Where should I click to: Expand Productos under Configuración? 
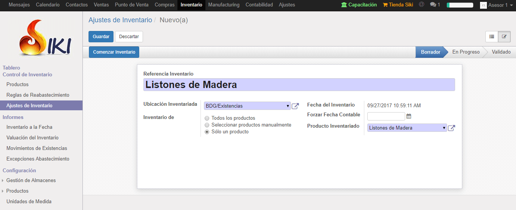pyautogui.click(x=17, y=191)
